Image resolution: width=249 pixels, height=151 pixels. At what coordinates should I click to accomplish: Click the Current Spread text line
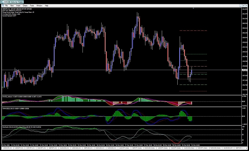point(9,16)
